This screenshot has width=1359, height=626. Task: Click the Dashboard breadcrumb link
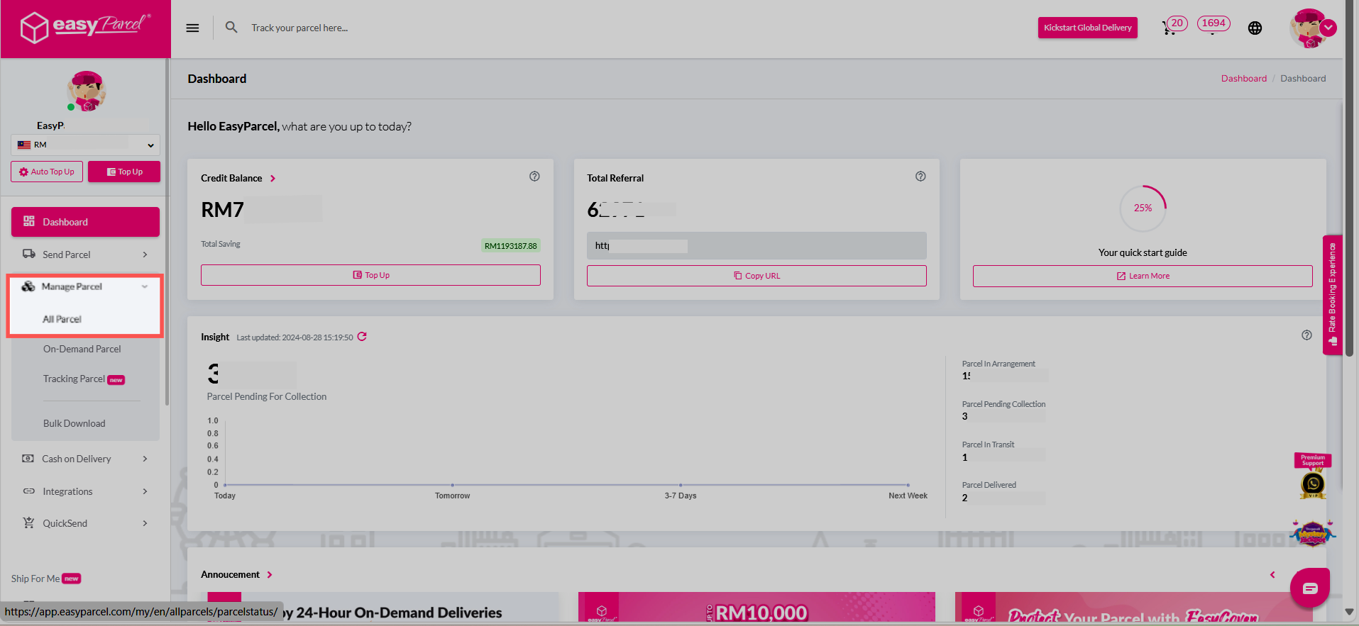point(1243,79)
